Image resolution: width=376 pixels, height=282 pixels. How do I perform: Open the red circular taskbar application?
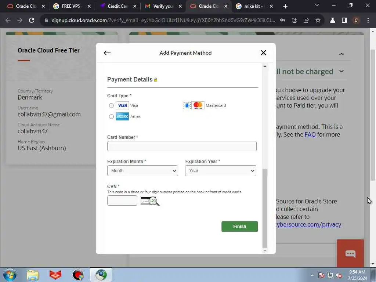click(78, 275)
